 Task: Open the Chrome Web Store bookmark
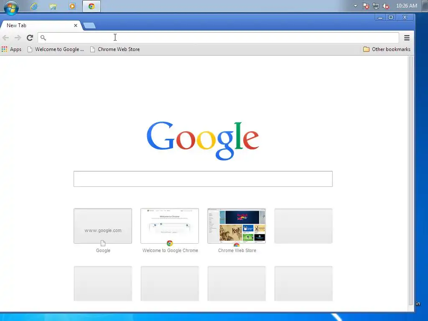click(x=115, y=49)
